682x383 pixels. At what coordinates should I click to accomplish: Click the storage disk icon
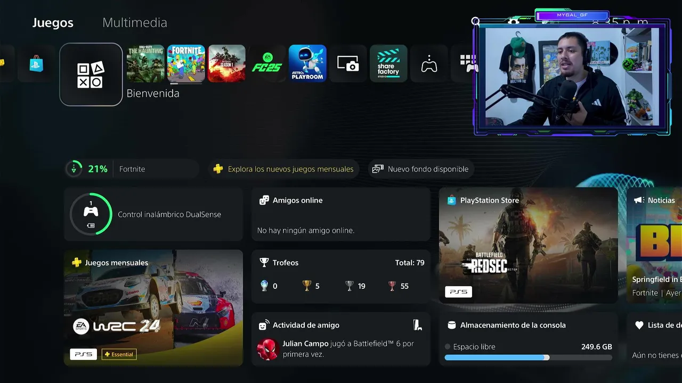pyautogui.click(x=451, y=325)
